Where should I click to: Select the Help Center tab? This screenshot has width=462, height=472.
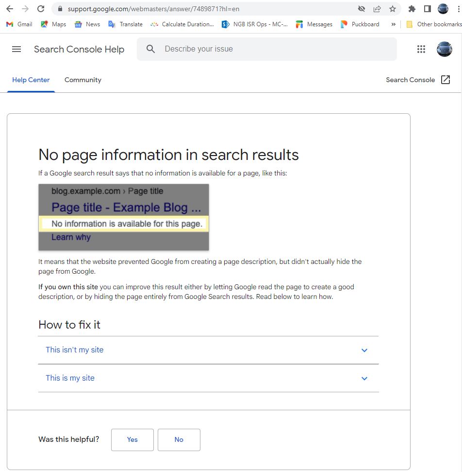pos(31,80)
